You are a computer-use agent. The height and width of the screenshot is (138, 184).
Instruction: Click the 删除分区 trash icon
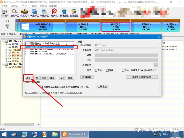click(x=64, y=11)
